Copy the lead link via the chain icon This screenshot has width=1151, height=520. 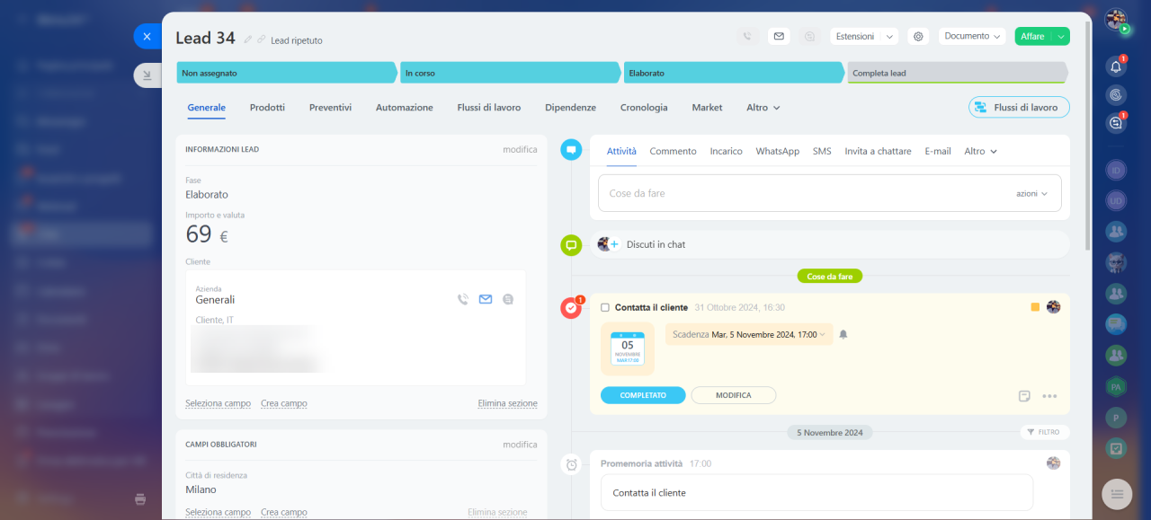pyautogui.click(x=262, y=40)
